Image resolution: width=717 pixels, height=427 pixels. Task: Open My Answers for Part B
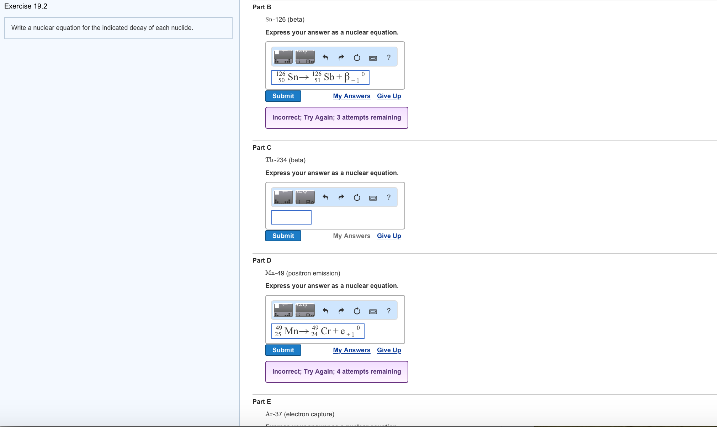[352, 96]
